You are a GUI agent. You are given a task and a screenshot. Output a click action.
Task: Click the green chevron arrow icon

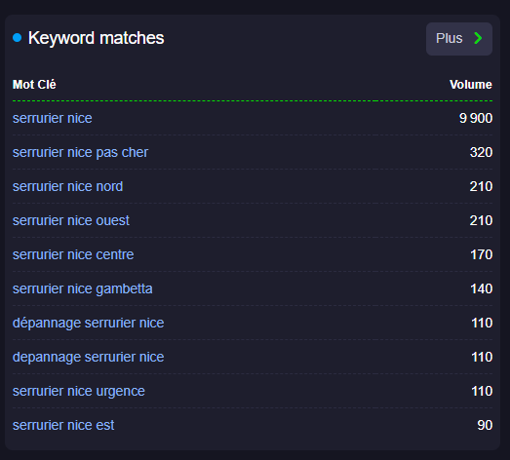tap(478, 38)
